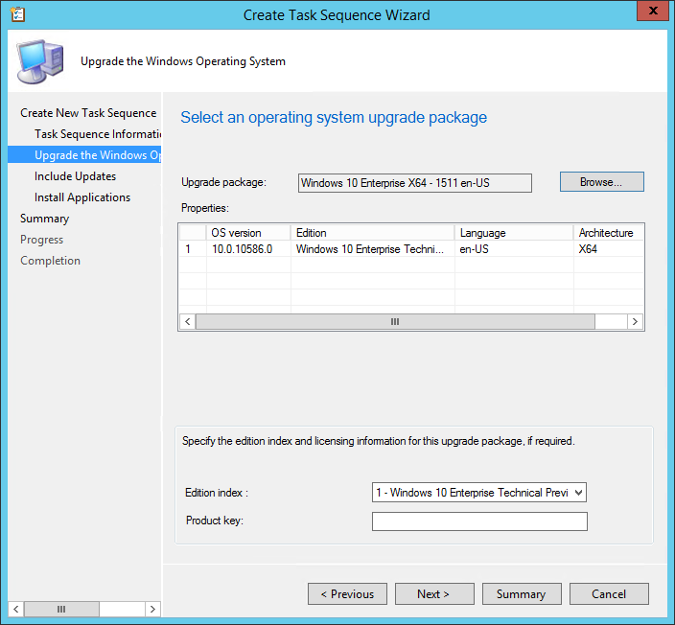Sort by the OS version column header

coord(248,232)
